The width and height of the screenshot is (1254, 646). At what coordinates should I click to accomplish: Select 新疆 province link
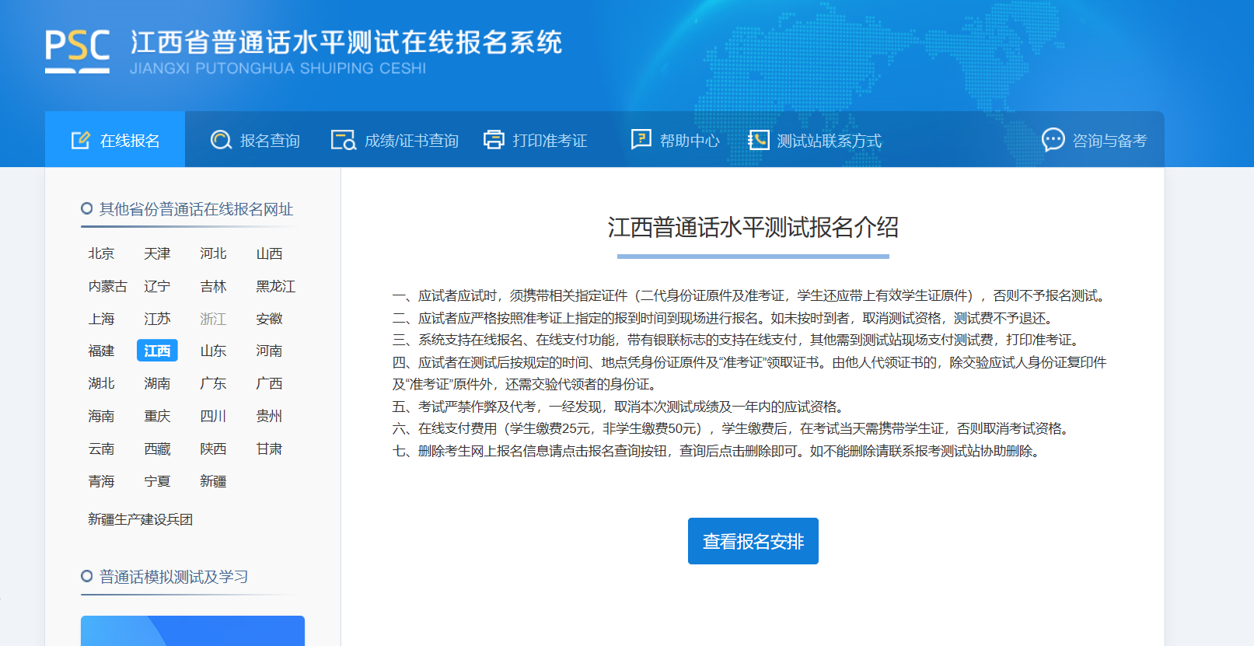(x=213, y=481)
